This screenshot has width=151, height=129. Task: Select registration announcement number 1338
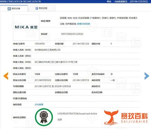pyautogui.click(x=75, y=74)
